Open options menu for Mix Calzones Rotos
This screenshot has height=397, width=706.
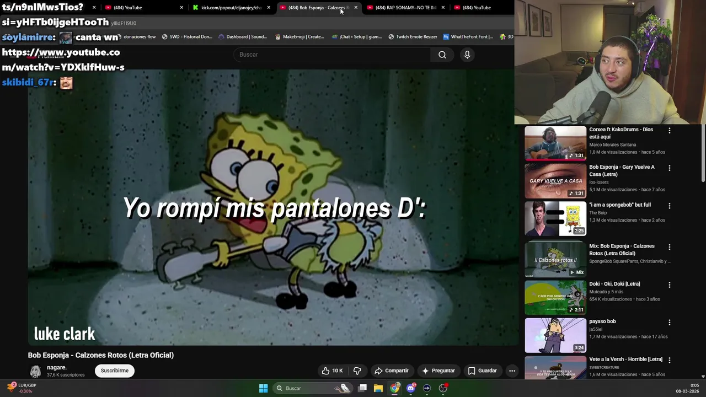click(x=670, y=247)
